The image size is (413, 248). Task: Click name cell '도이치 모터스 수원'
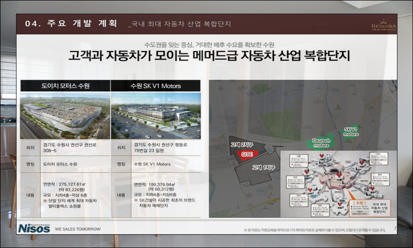coord(60,164)
